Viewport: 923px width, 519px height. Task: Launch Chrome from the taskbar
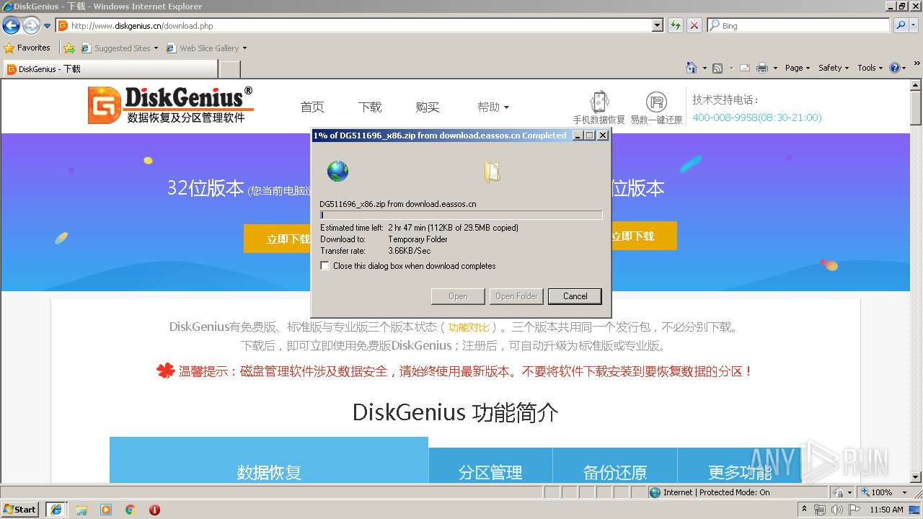pyautogui.click(x=131, y=510)
